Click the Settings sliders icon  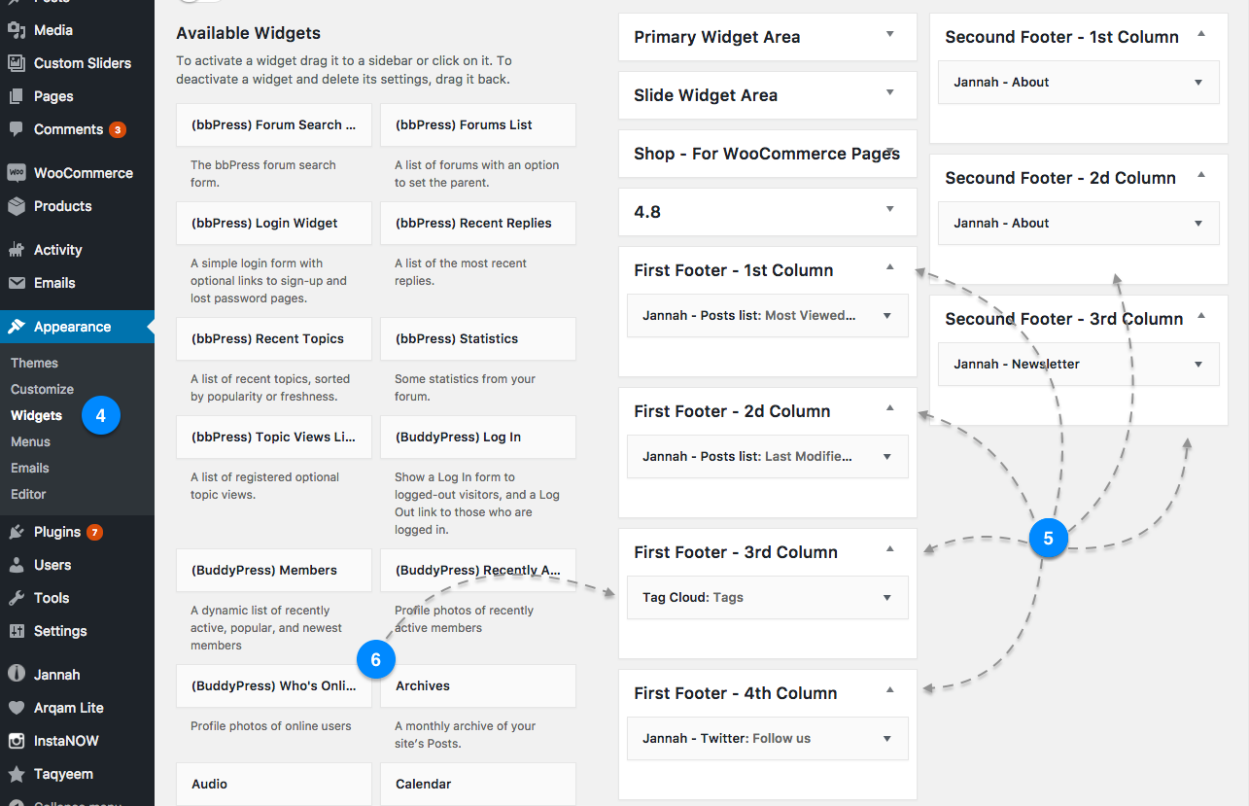click(17, 631)
